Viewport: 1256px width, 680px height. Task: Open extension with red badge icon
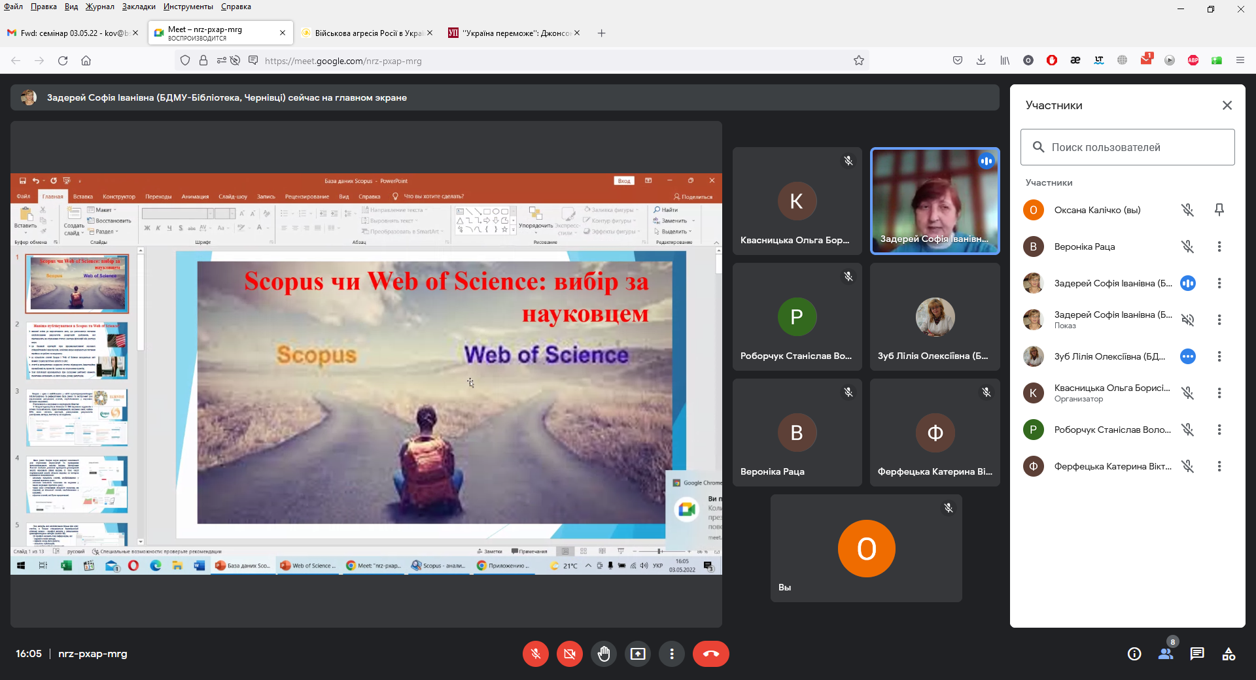tap(1146, 59)
